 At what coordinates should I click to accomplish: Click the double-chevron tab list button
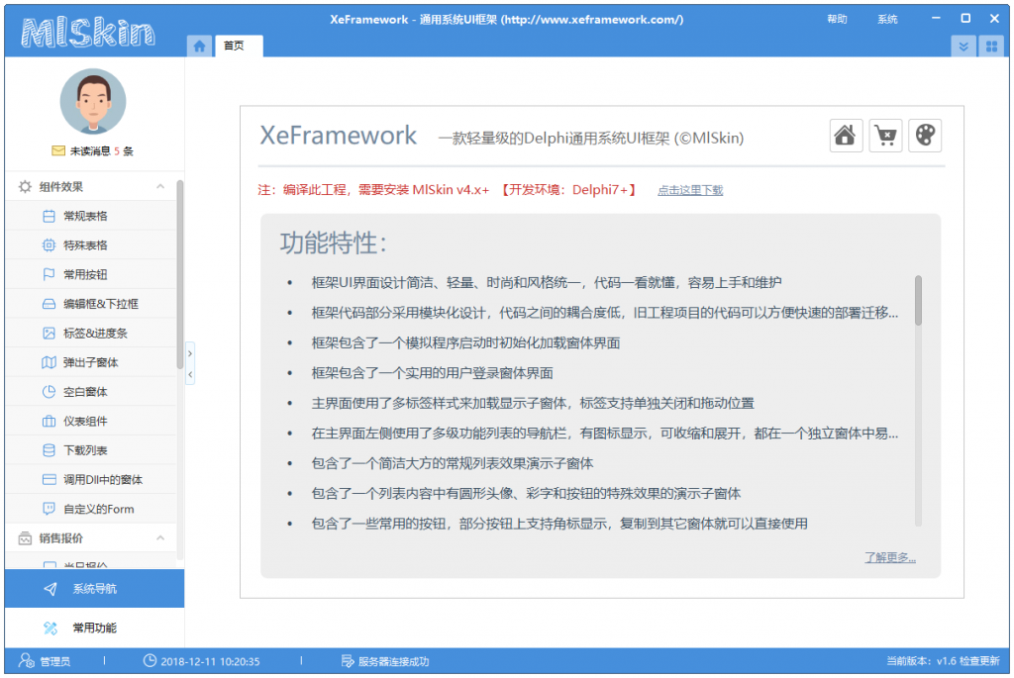(963, 46)
